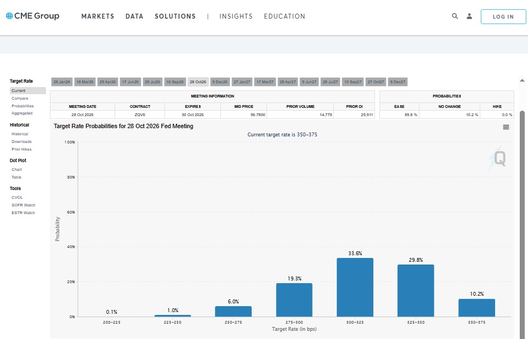The height and width of the screenshot is (339, 528).
Task: Open the chart hamburger menu
Action: [506, 127]
